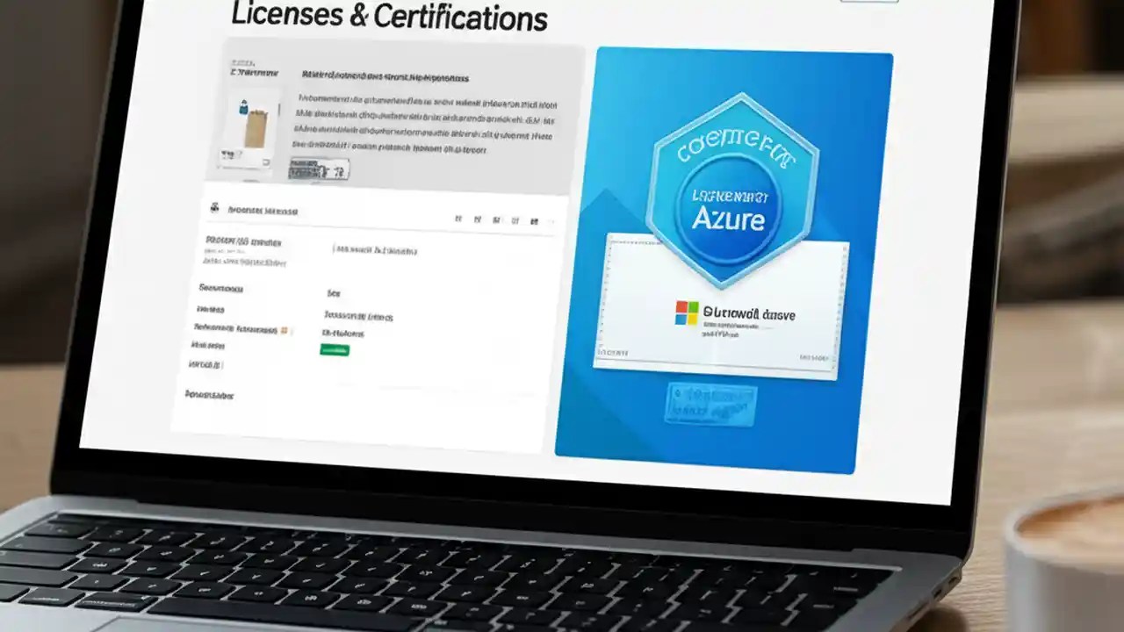Enable the option beside the orange credential icon
Screen dimensions: 1124x632
[x=291, y=331]
